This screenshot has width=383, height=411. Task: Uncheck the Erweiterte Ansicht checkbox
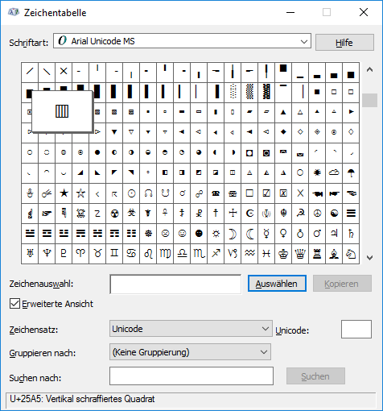(14, 304)
